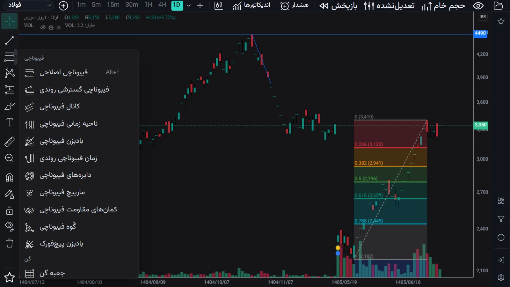Select the crosshair cursor tool
Image resolution: width=510 pixels, height=287 pixels.
[x=9, y=21]
